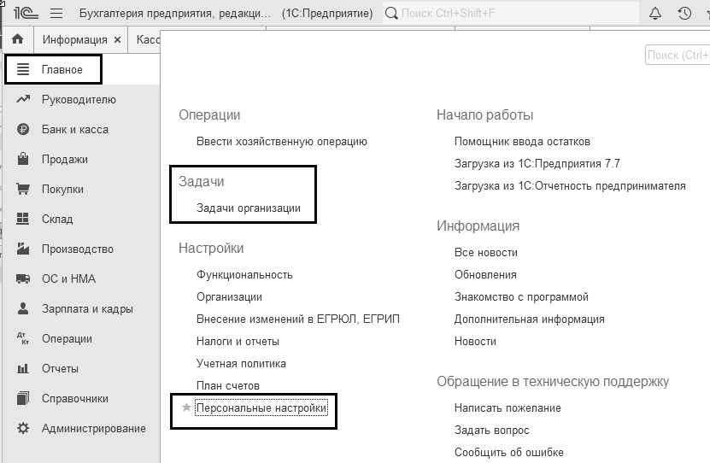Viewport: 710px width, 463px height.
Task: Close the Информация tab
Action: pos(117,40)
